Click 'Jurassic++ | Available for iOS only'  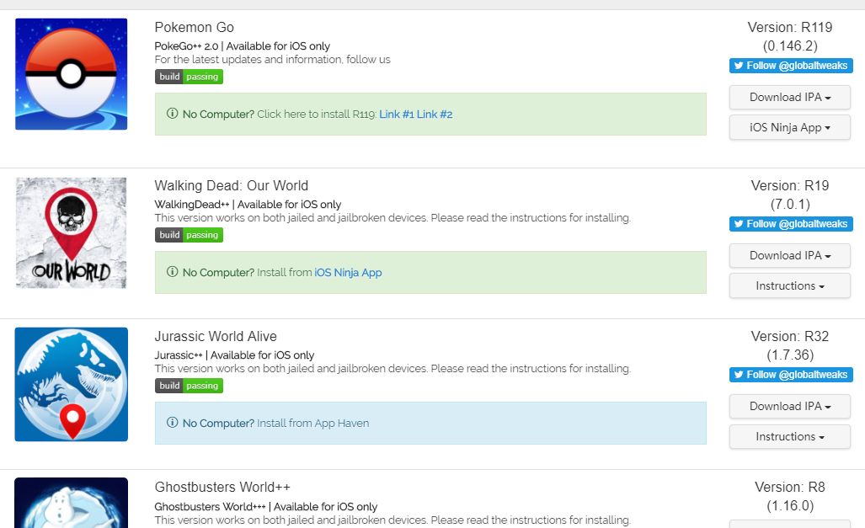[234, 355]
